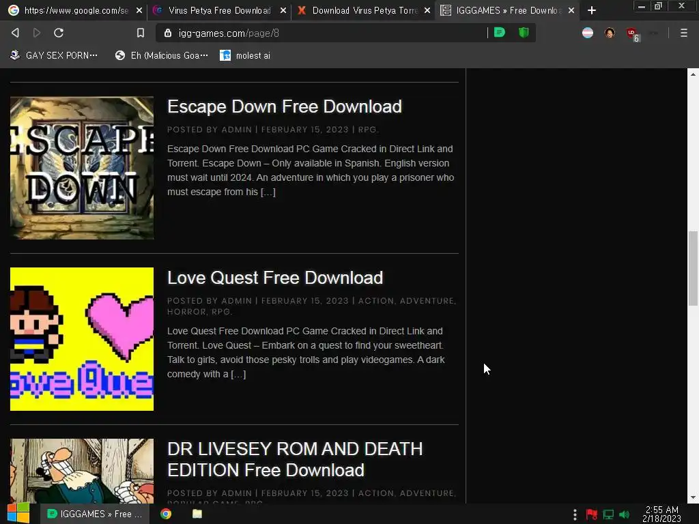Click the padlock site security icon
The image size is (699, 524).
[x=168, y=33]
